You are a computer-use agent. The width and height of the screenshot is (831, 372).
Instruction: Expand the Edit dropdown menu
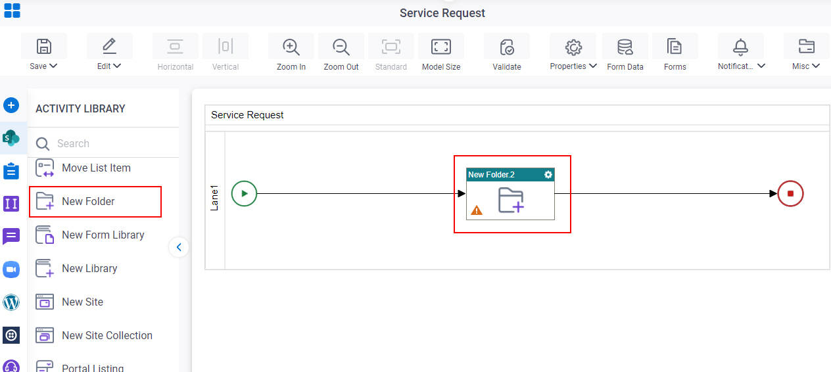pyautogui.click(x=117, y=66)
